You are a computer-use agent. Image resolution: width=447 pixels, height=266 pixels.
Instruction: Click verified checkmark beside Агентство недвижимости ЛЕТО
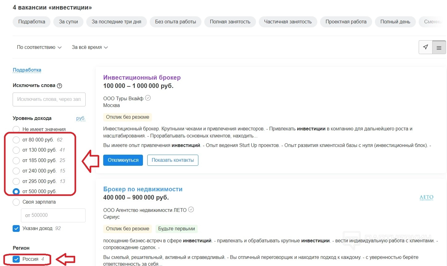click(191, 210)
